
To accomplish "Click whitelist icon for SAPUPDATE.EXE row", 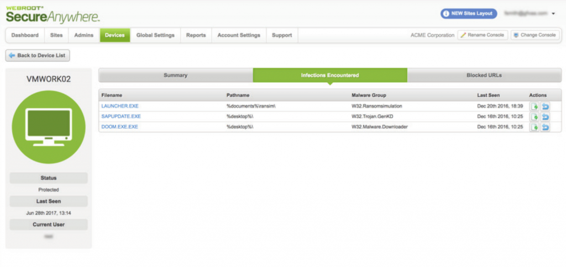I will (534, 117).
